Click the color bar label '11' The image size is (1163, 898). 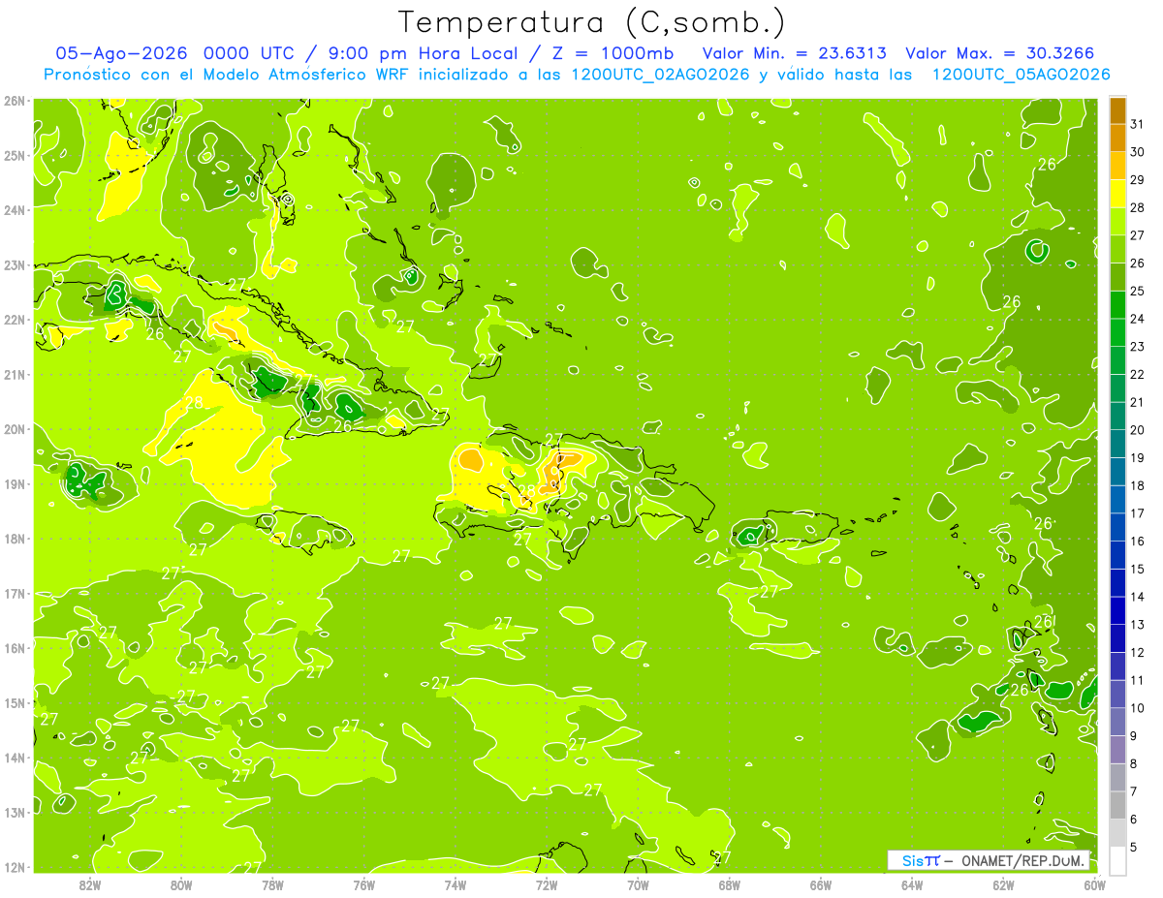click(1138, 680)
